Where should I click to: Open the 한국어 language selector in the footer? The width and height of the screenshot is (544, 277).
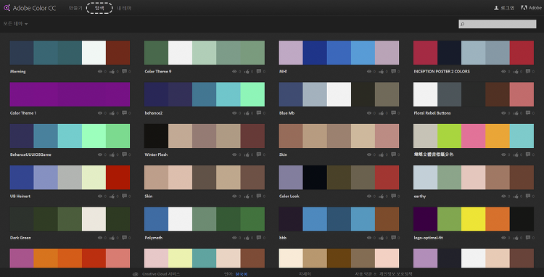coord(242,274)
